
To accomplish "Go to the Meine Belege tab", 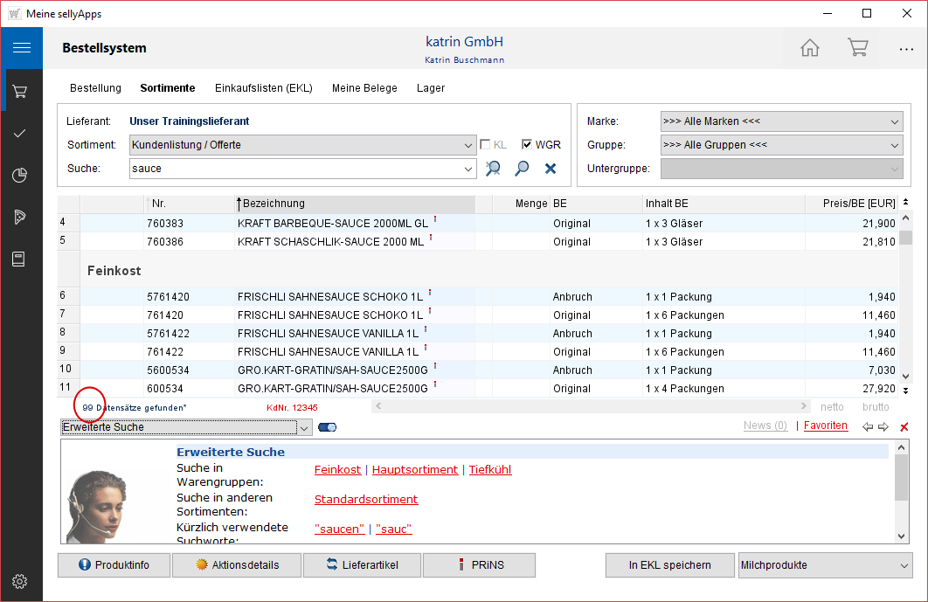I will pos(364,88).
